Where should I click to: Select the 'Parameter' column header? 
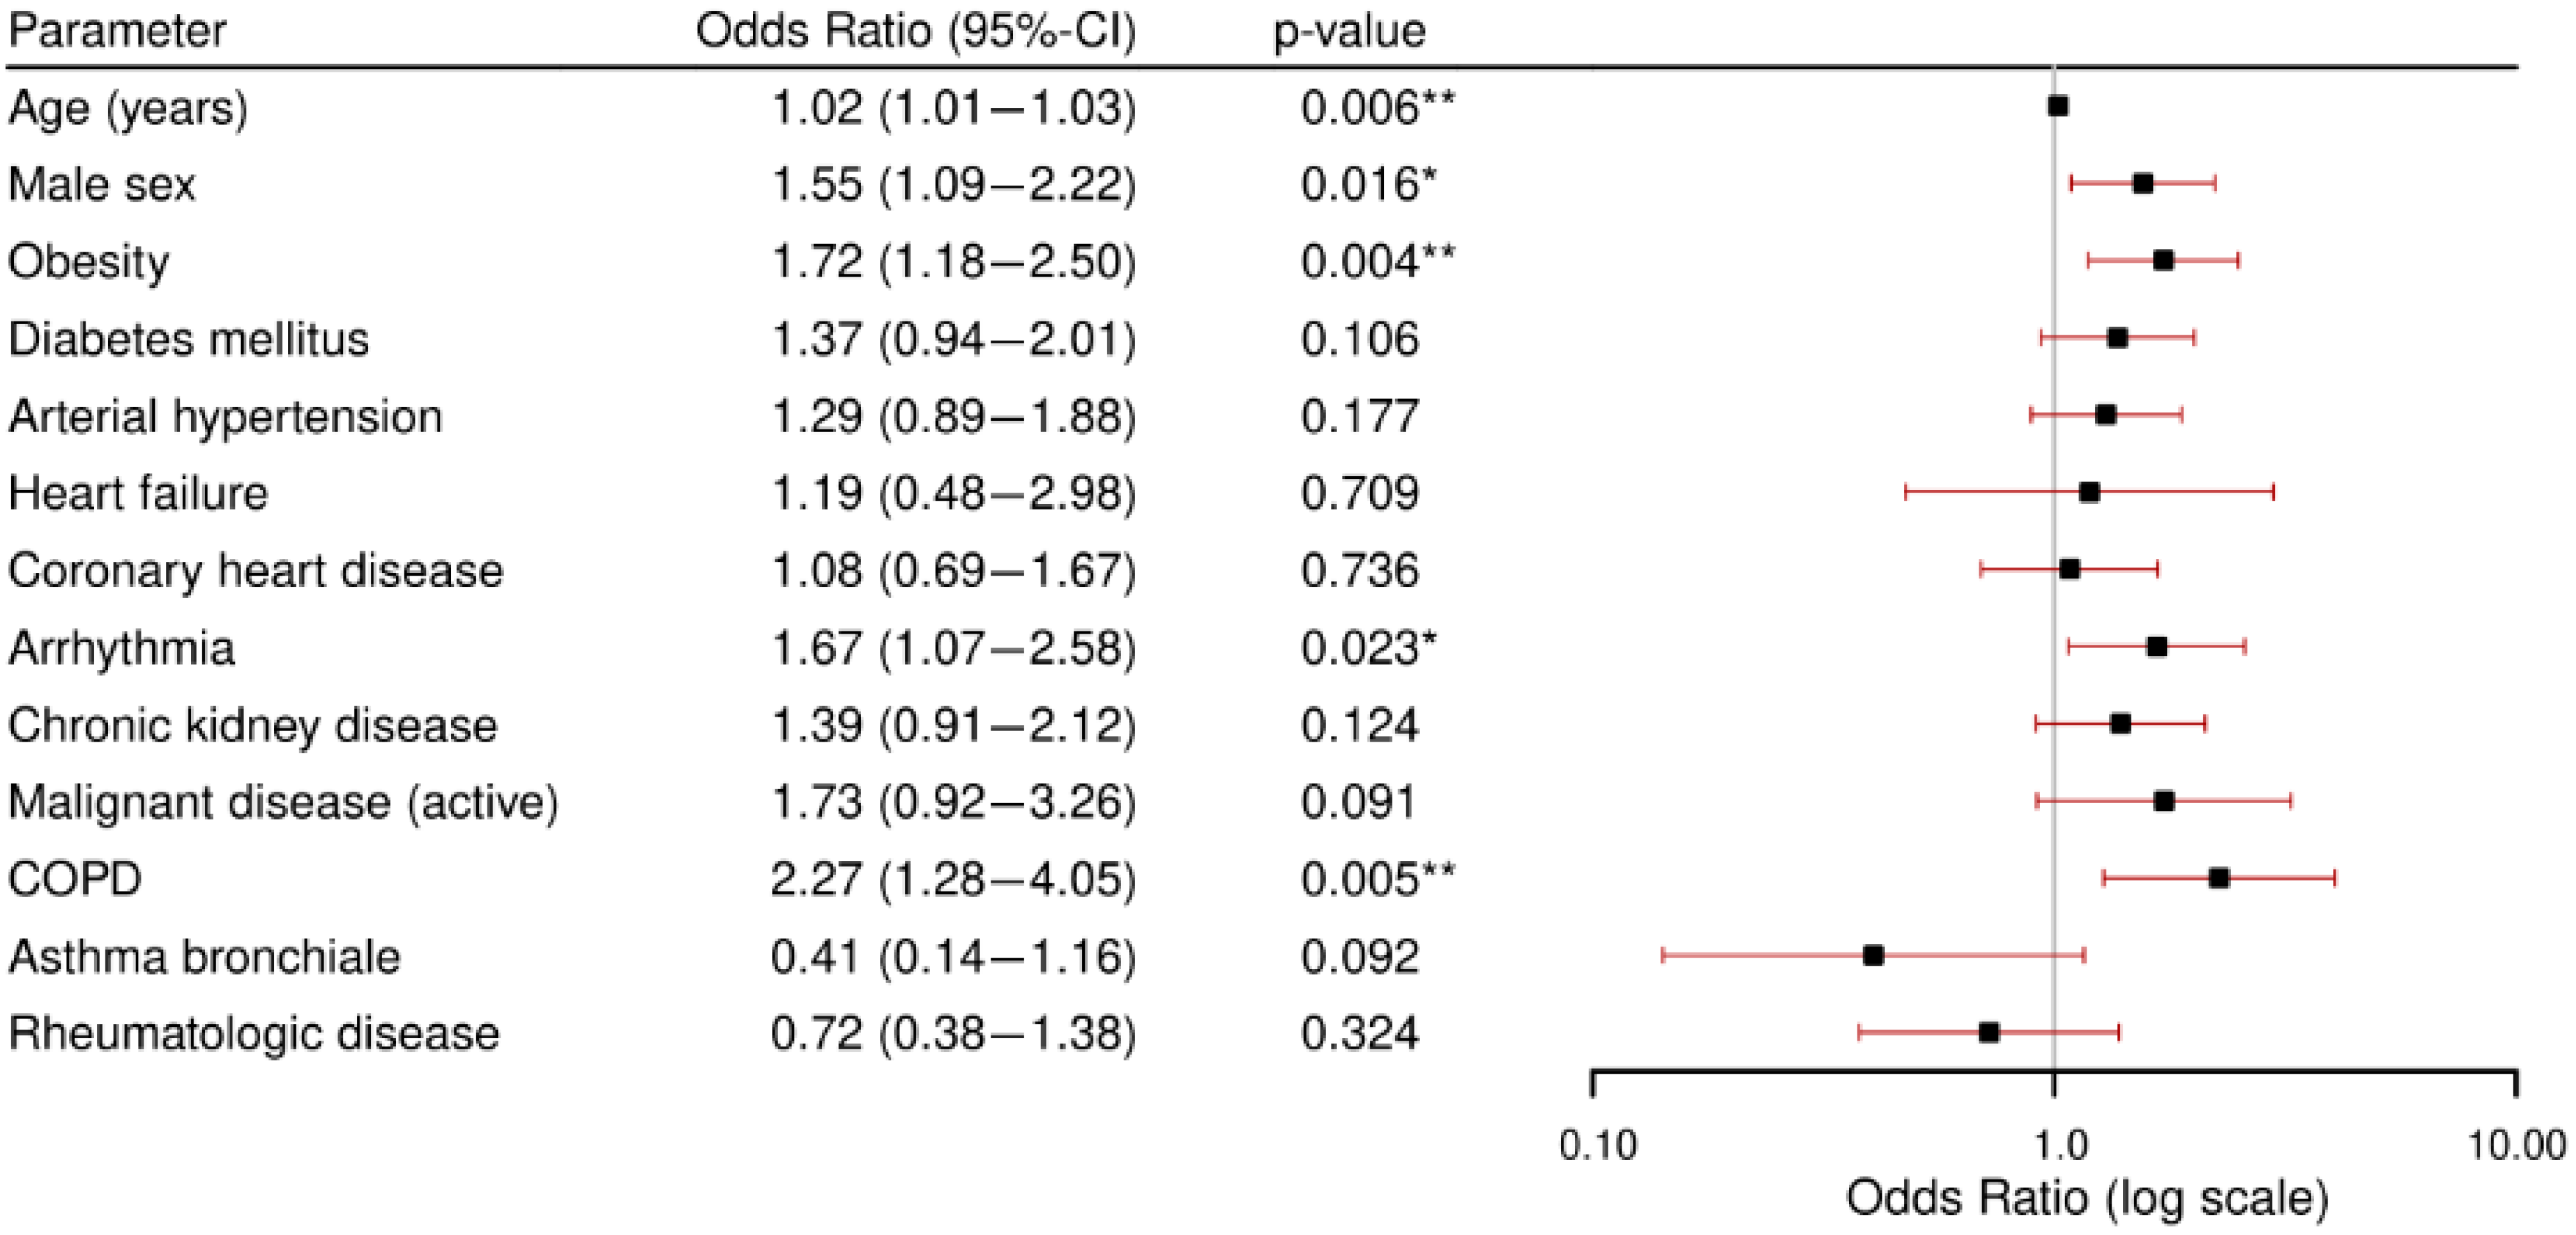[x=117, y=31]
